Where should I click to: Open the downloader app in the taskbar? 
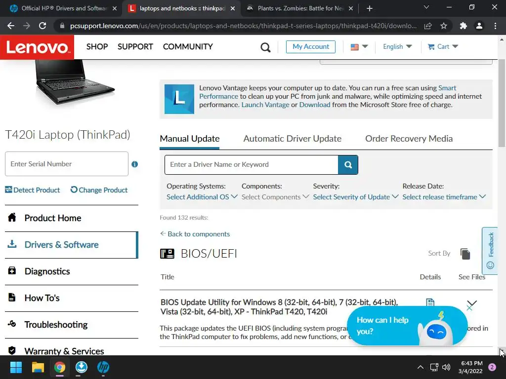tap(82, 367)
